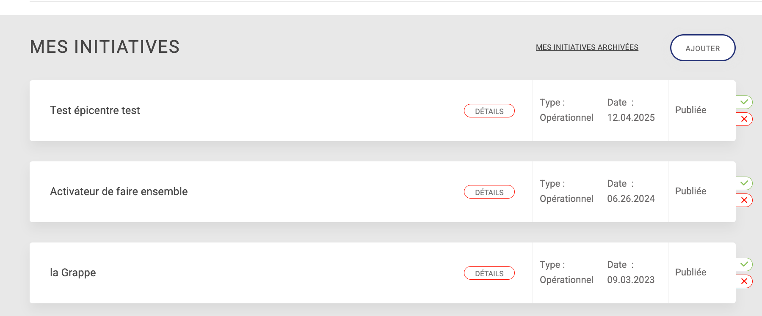Select the Test épicentre test title
762x316 pixels.
(95, 111)
